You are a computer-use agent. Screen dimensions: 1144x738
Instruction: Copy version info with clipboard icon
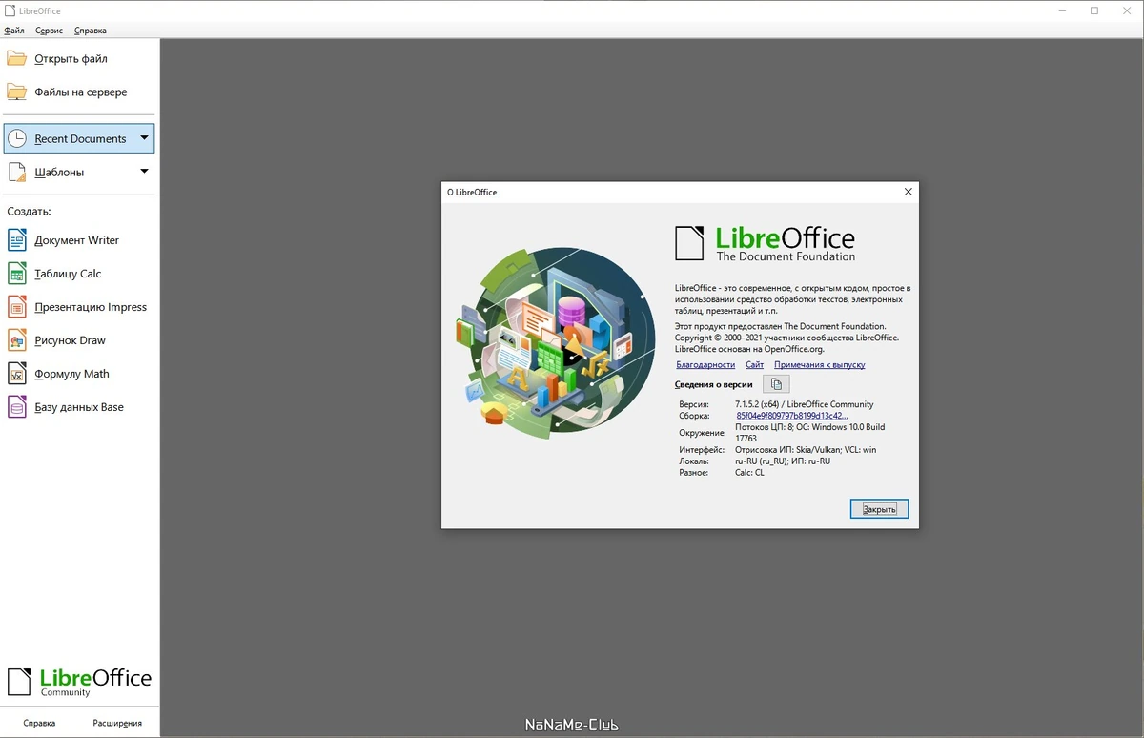click(776, 384)
